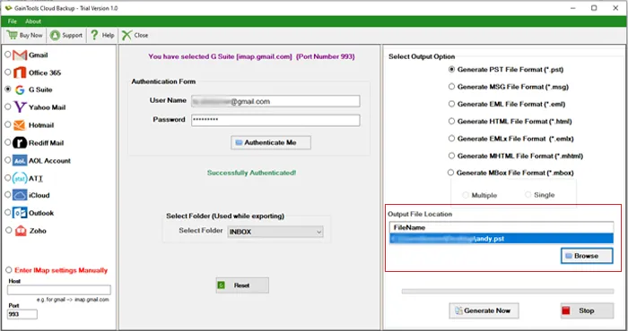The height and width of the screenshot is (331, 628).
Task: Click the Password input field
Action: click(x=275, y=120)
